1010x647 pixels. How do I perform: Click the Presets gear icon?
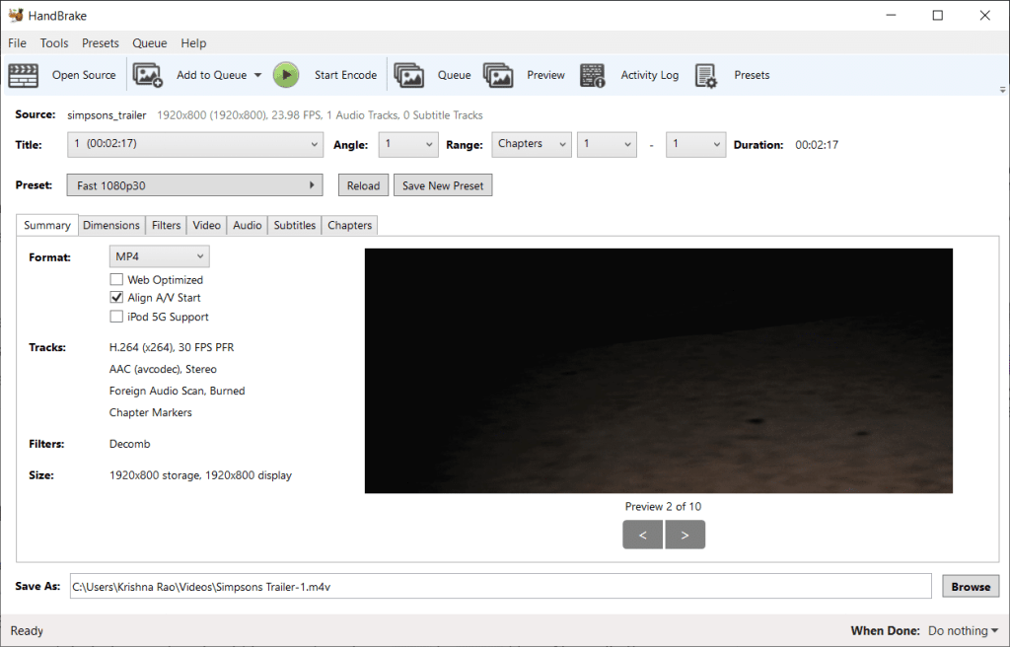point(705,75)
